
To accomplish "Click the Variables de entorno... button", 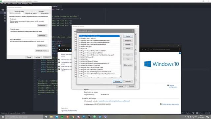I will (42, 51).
